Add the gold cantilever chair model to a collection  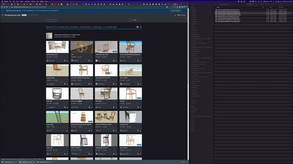(89, 61)
